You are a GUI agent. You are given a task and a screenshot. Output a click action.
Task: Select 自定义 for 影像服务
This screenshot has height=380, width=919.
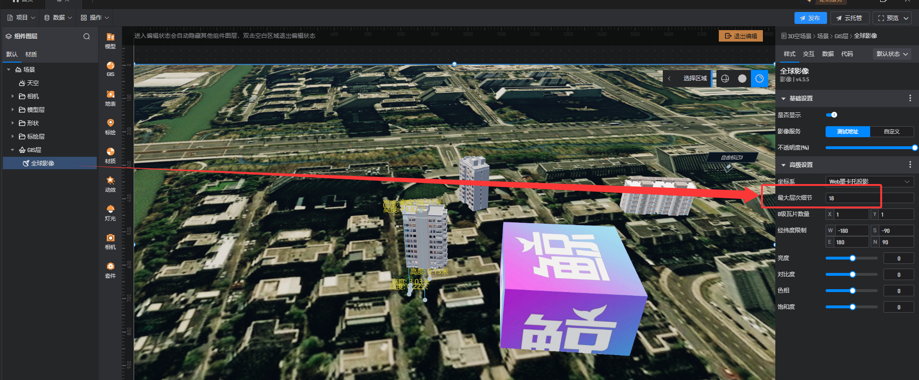[892, 131]
